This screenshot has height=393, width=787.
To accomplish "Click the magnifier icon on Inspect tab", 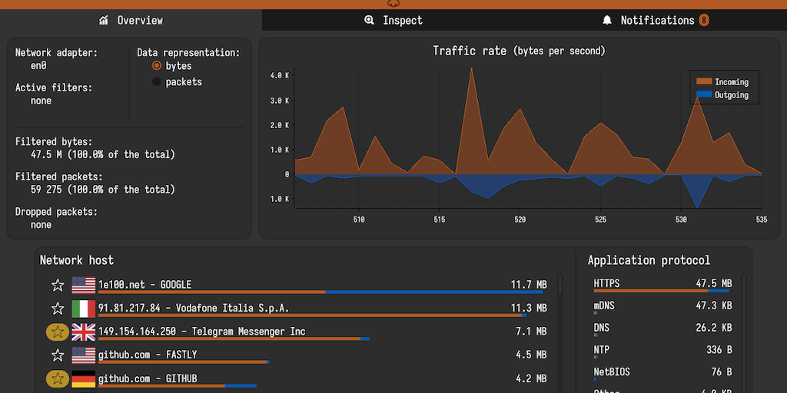I will [370, 21].
